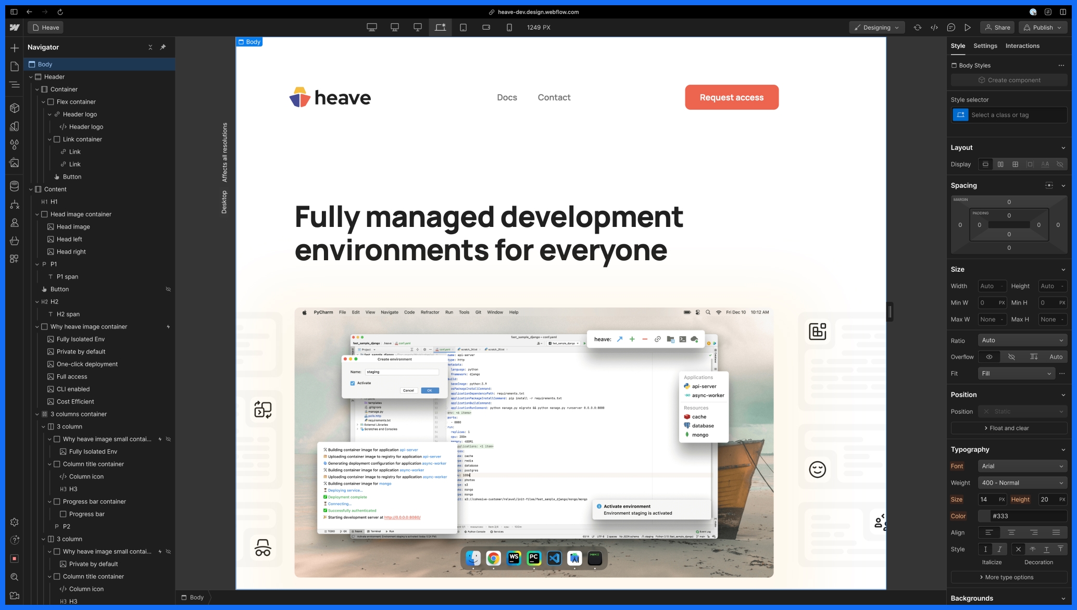
Task: Toggle italic text style
Action: coord(999,549)
